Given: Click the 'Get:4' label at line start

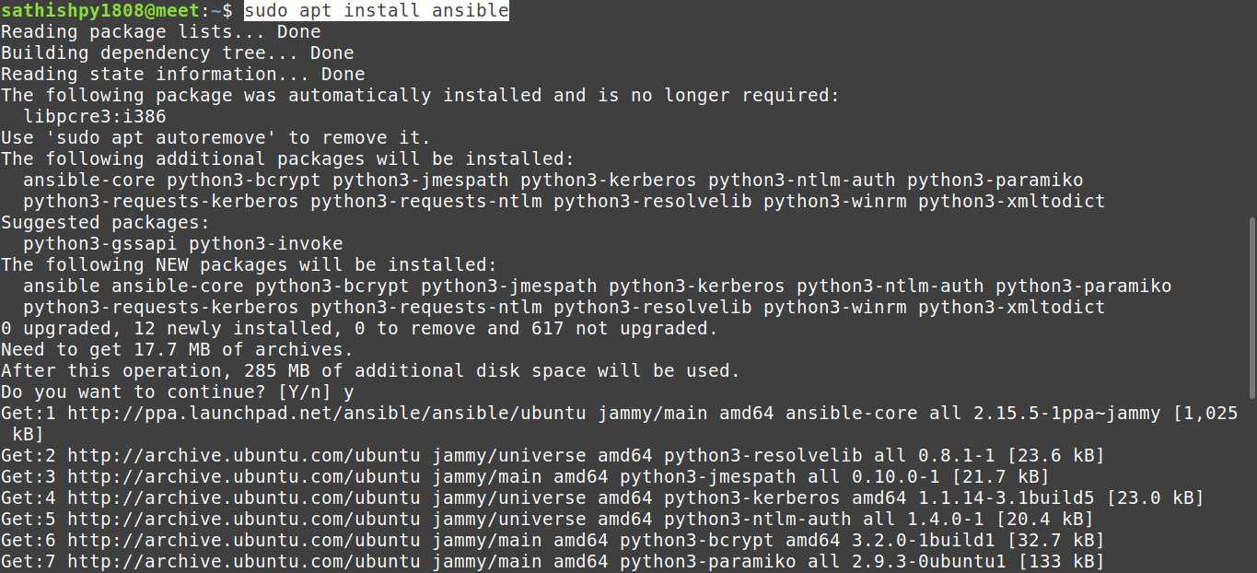Looking at the screenshot, I should (x=28, y=497).
